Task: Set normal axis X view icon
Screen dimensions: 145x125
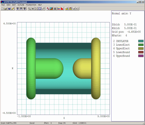Action: 18,9
